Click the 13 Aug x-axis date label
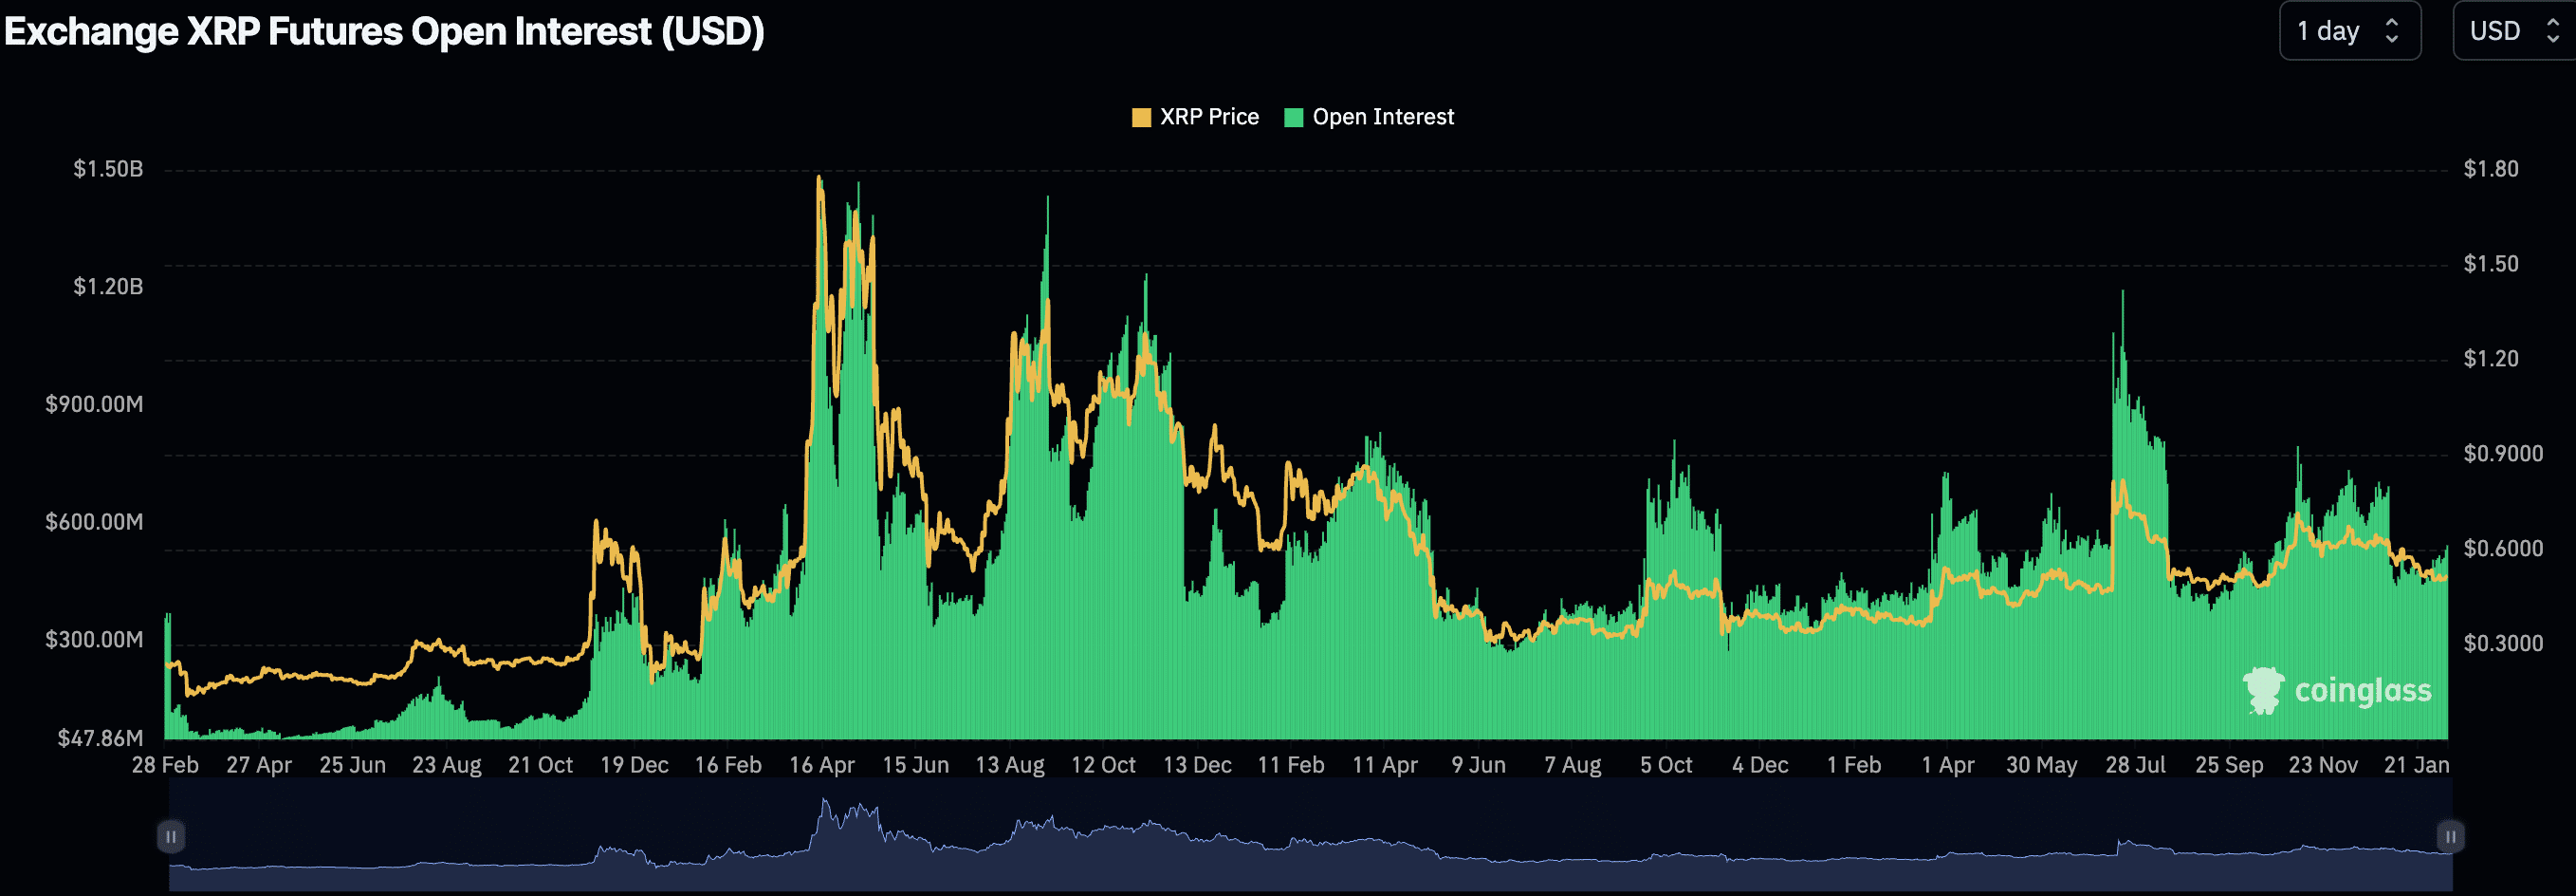2576x896 pixels. pyautogui.click(x=1010, y=765)
